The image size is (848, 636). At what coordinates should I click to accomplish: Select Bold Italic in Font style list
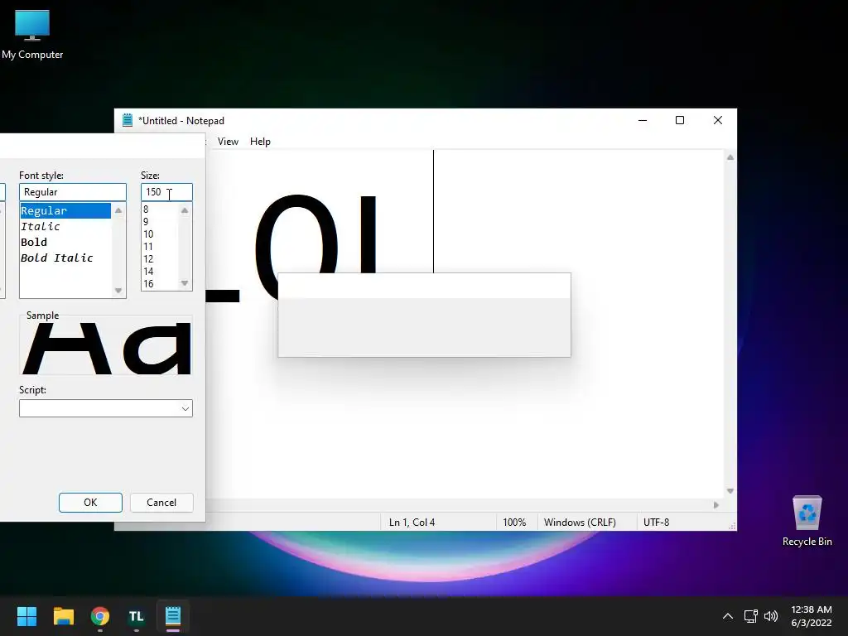pos(65,258)
